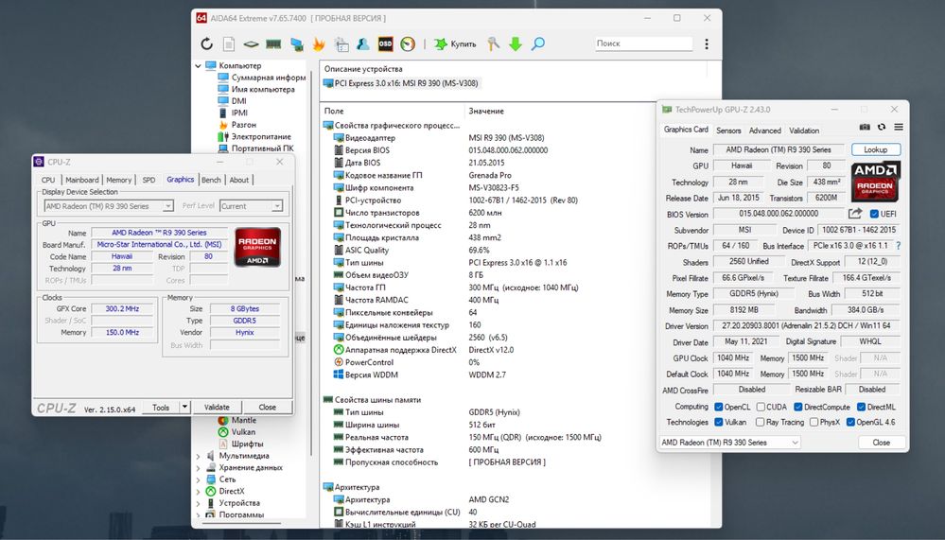Open the three-dot menu in AIDA64
The width and height of the screenshot is (945, 540).
[x=707, y=44]
